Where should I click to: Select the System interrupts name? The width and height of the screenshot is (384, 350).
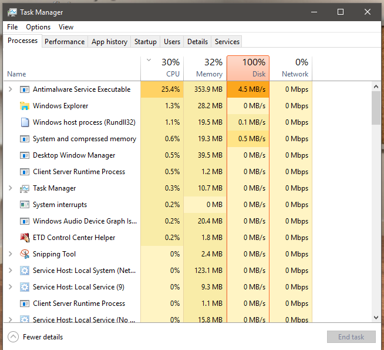click(60, 205)
